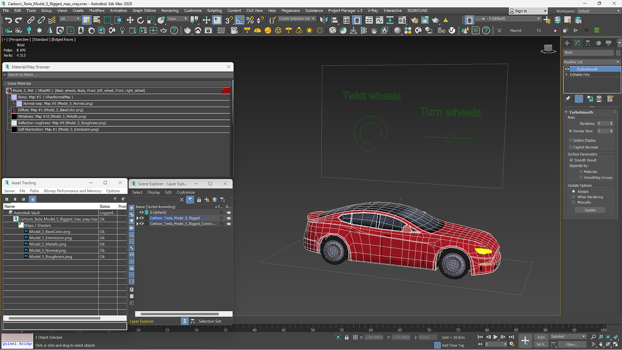
Task: Select the Manually update option
Action: coord(574,202)
